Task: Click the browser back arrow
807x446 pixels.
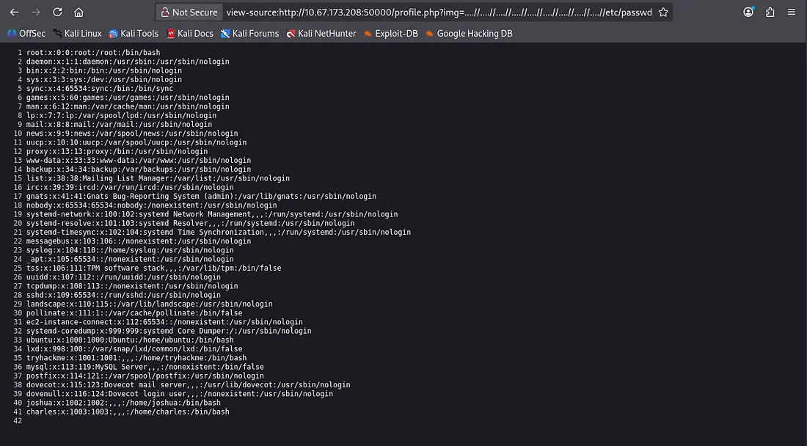Action: coord(15,12)
